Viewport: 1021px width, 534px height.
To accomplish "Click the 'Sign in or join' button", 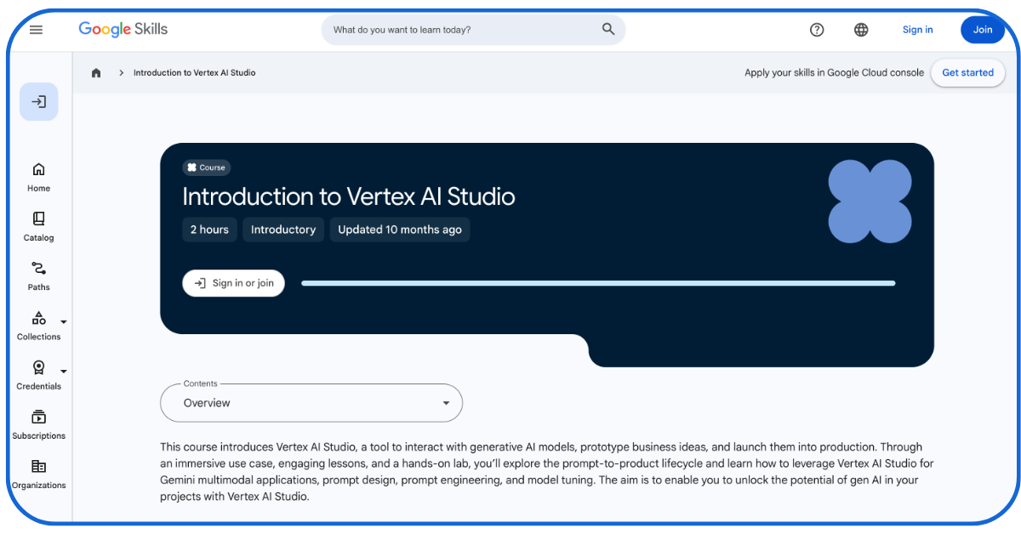I will 234,283.
